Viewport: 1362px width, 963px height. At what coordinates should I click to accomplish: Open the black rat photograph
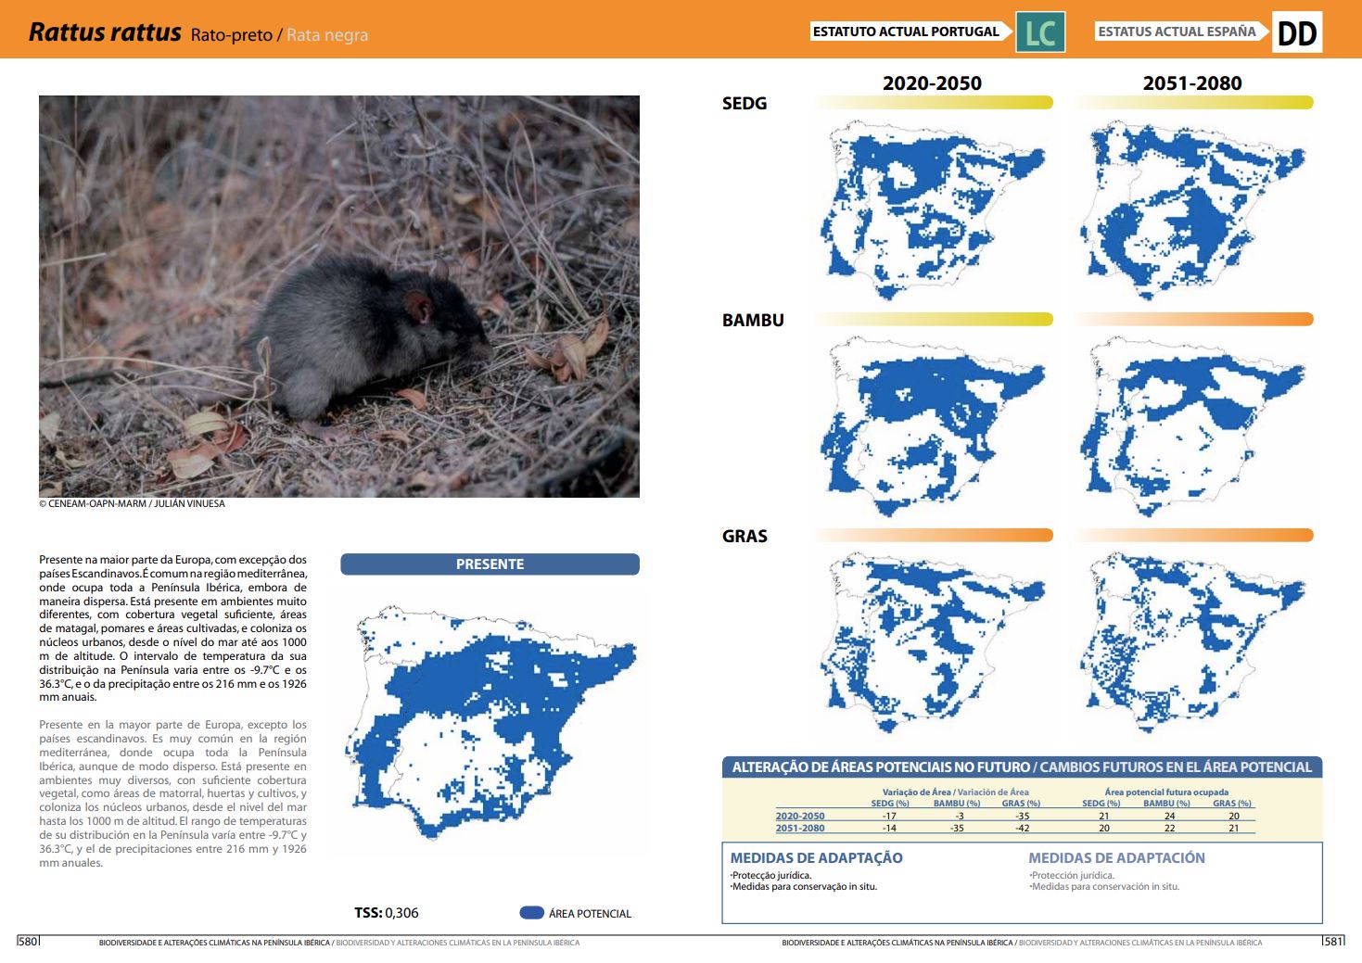click(339, 297)
